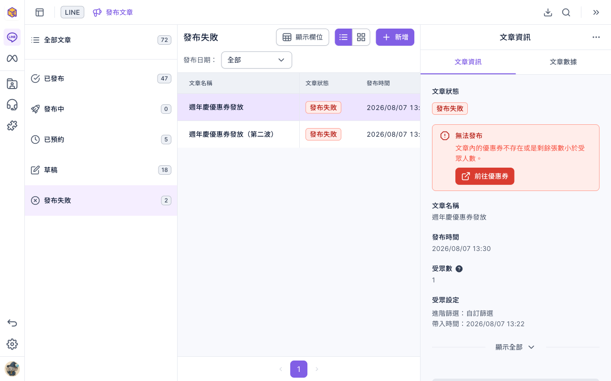Select 已發布 category
Screen dimensions: 611x381
point(101,79)
